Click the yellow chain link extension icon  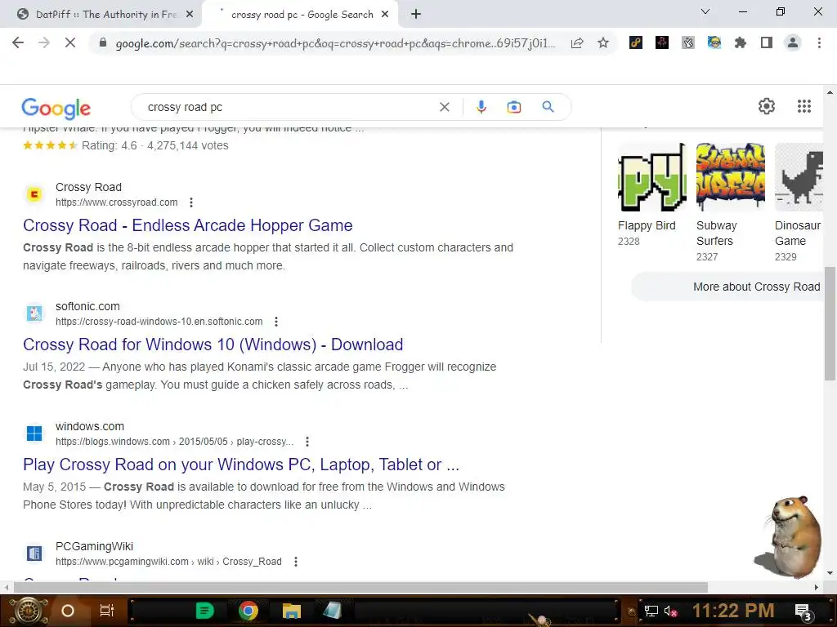click(635, 42)
